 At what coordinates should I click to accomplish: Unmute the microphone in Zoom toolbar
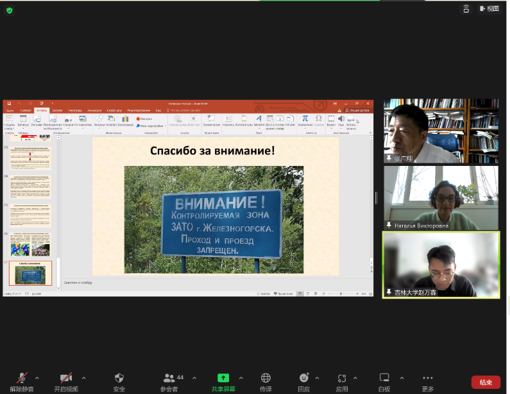point(22,379)
